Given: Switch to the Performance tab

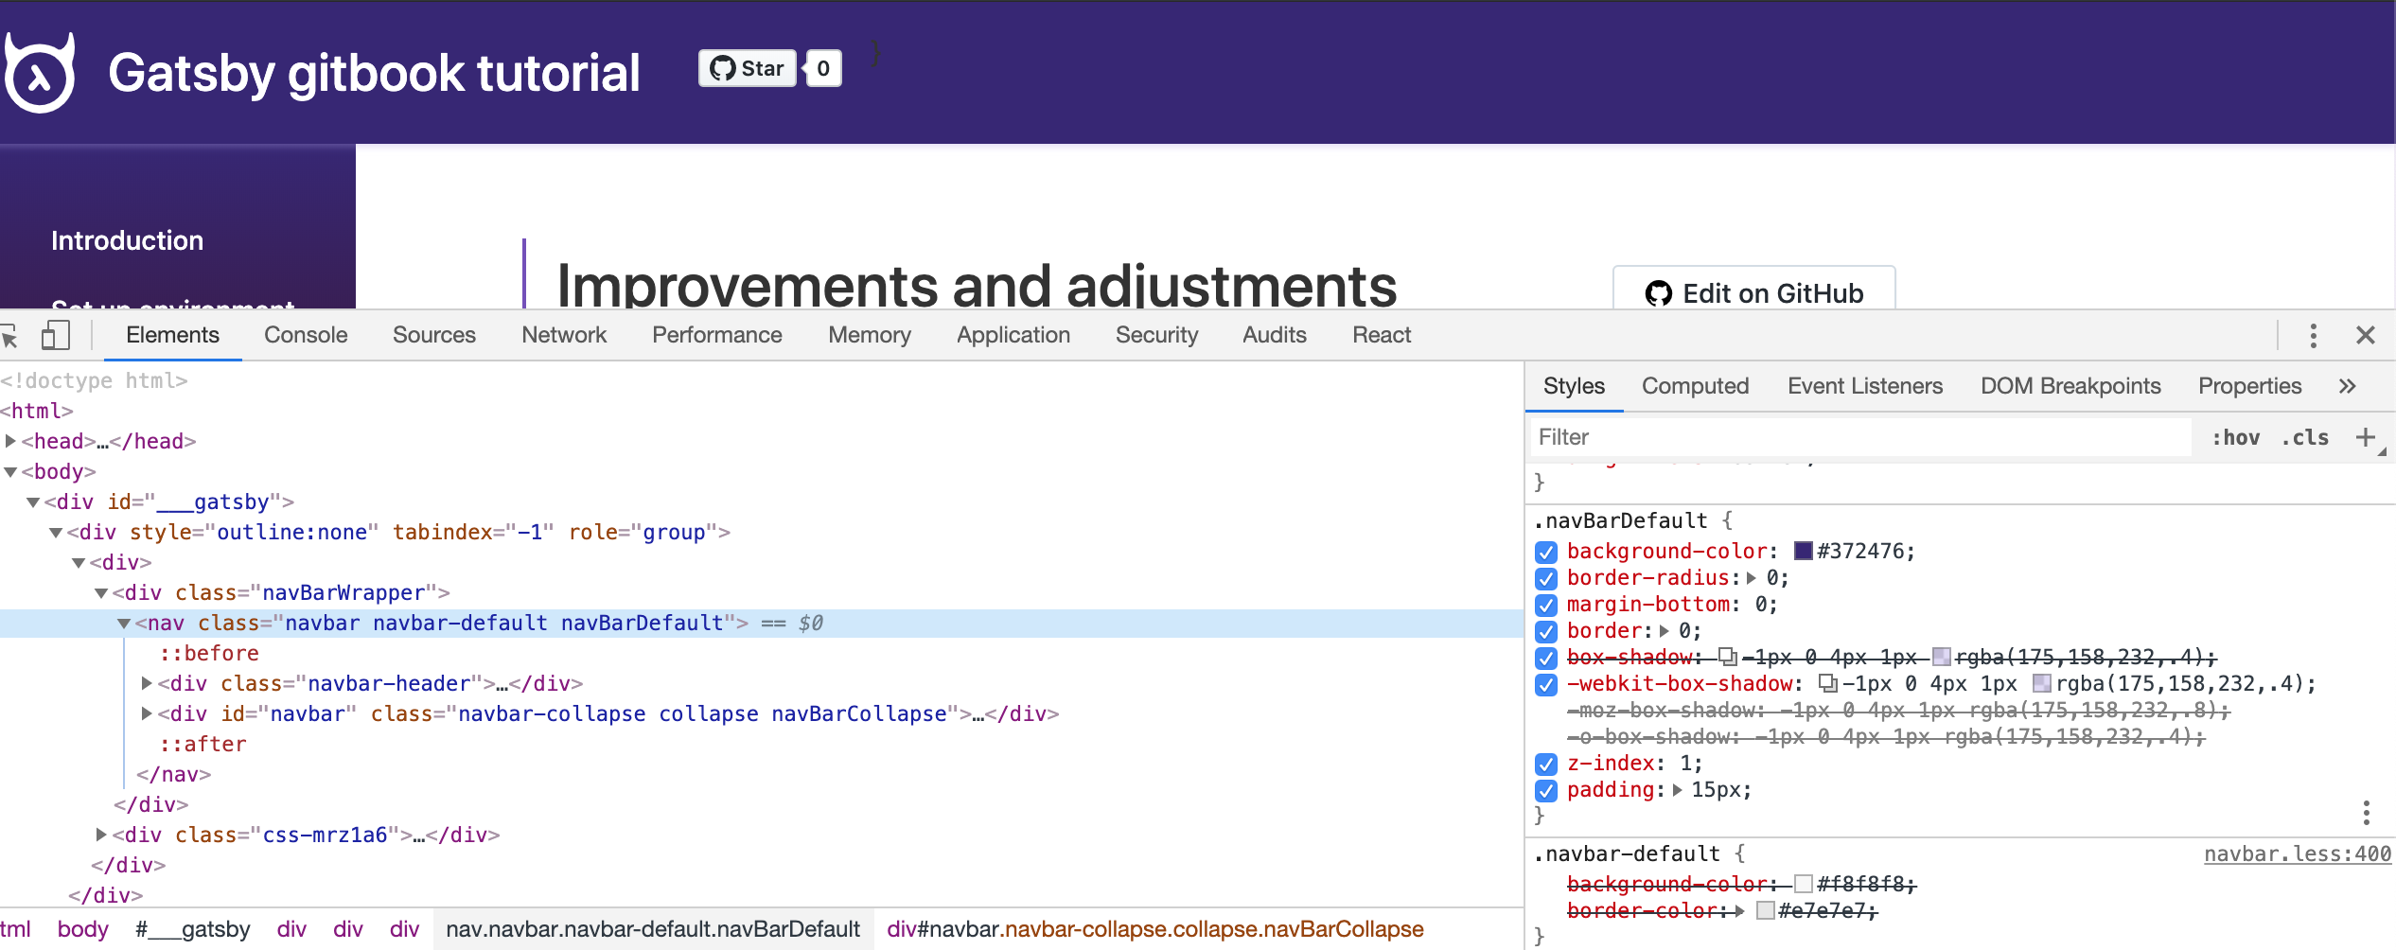Looking at the screenshot, I should point(717,335).
